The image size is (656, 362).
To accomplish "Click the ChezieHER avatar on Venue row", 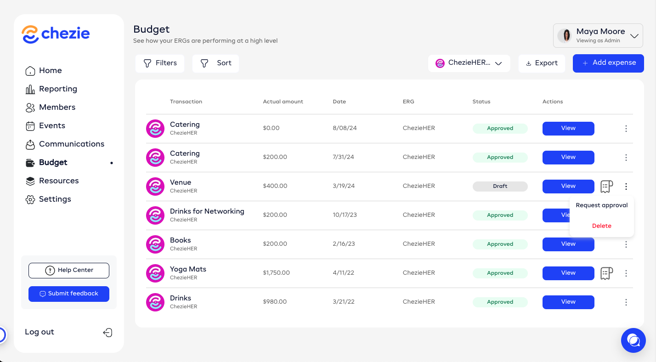I will tap(155, 187).
